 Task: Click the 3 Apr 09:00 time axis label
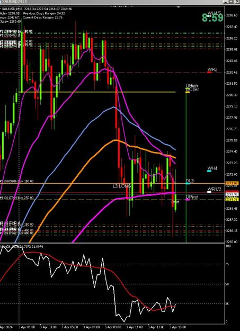click(113, 327)
